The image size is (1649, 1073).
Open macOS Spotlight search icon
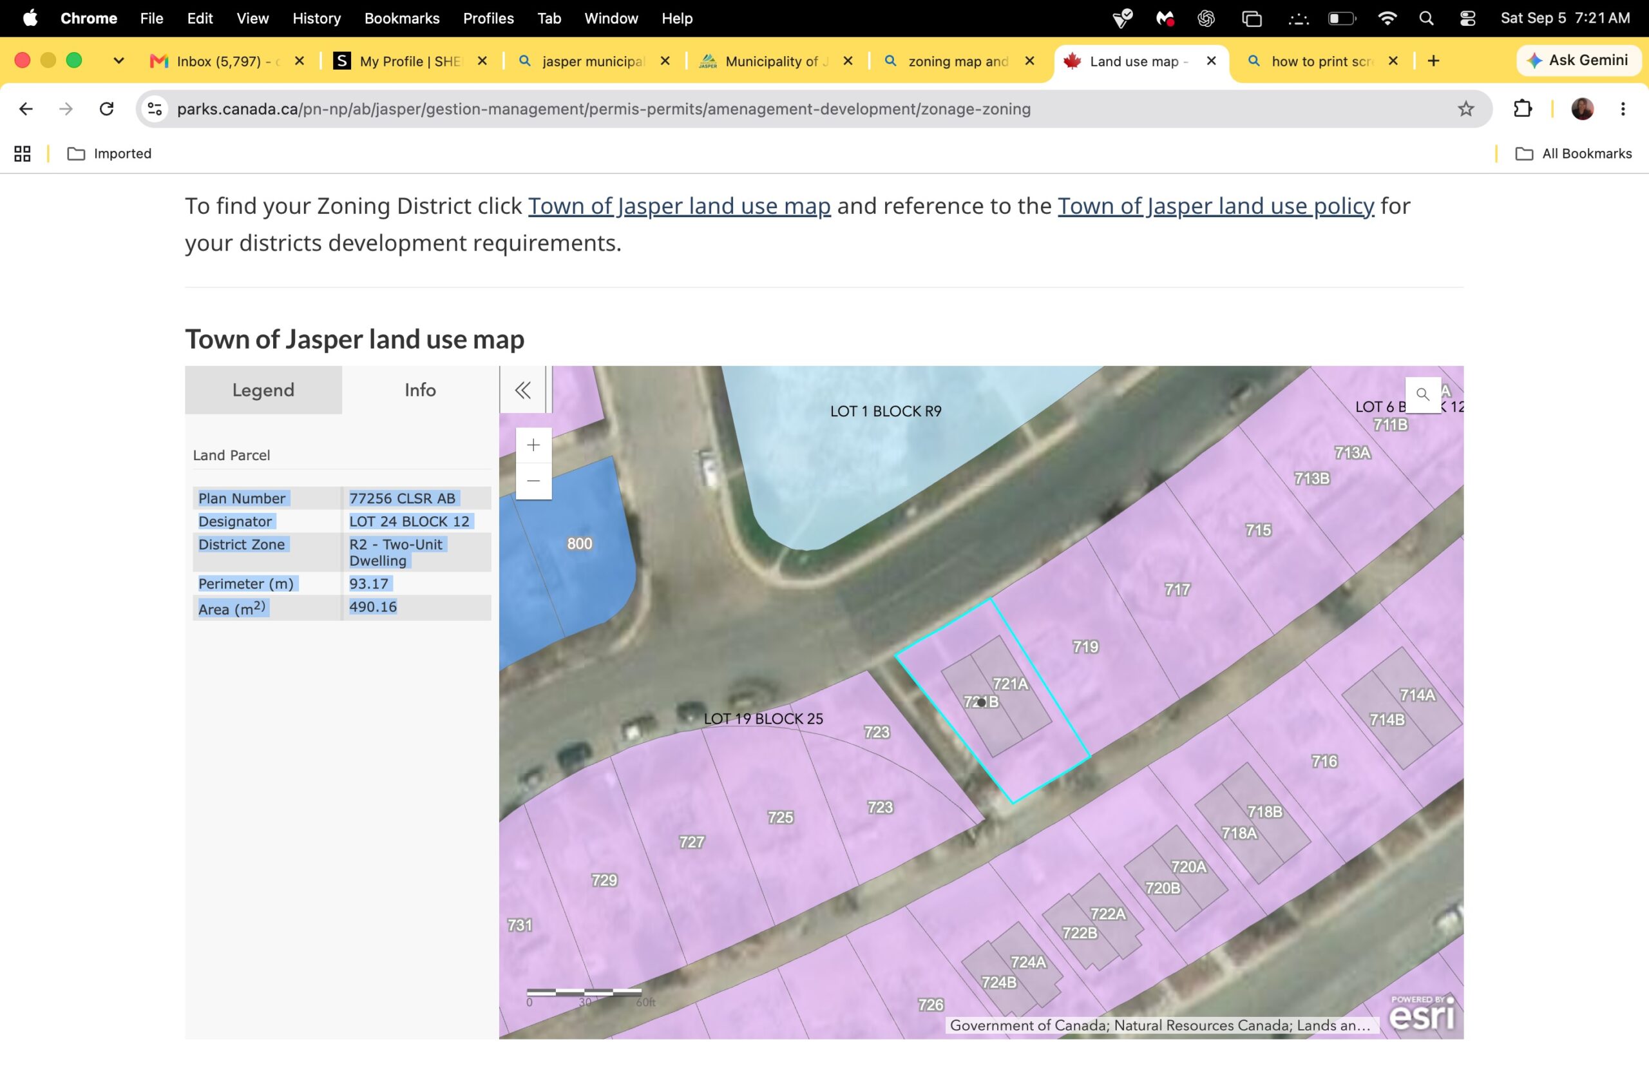pos(1426,19)
